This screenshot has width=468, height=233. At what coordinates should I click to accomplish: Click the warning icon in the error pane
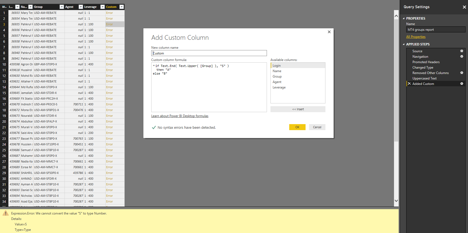(5, 213)
